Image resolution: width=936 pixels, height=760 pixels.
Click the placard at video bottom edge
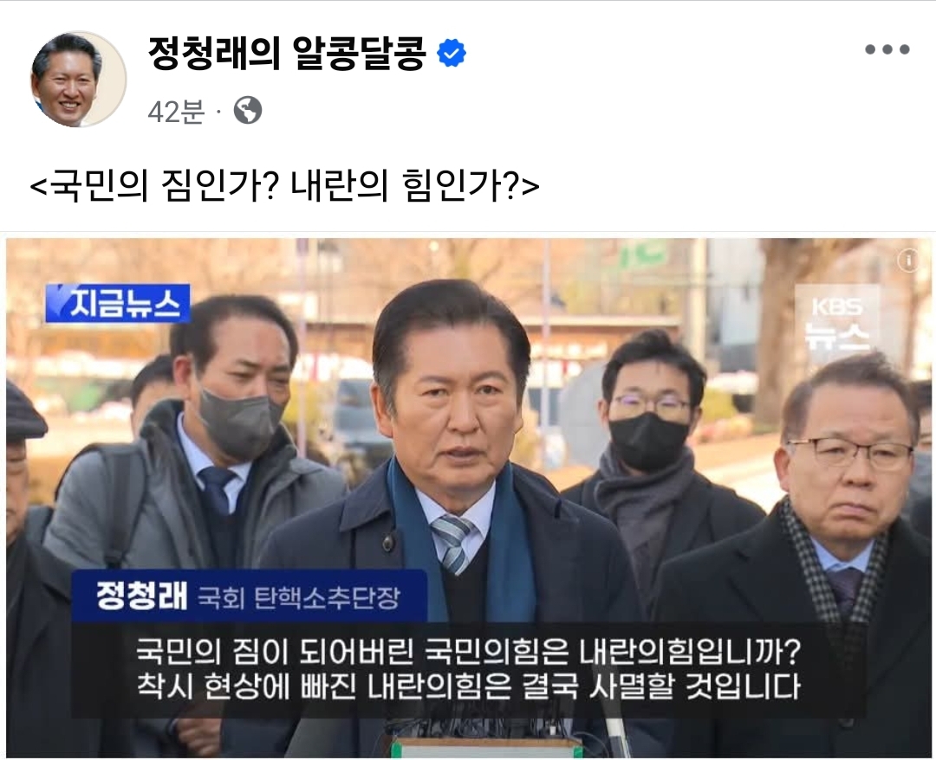click(486, 748)
